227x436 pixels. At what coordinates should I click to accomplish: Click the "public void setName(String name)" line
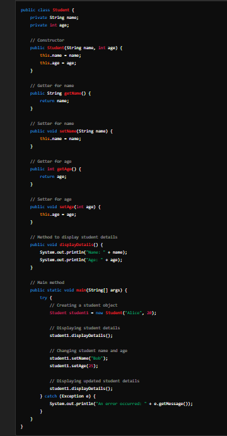(71, 131)
